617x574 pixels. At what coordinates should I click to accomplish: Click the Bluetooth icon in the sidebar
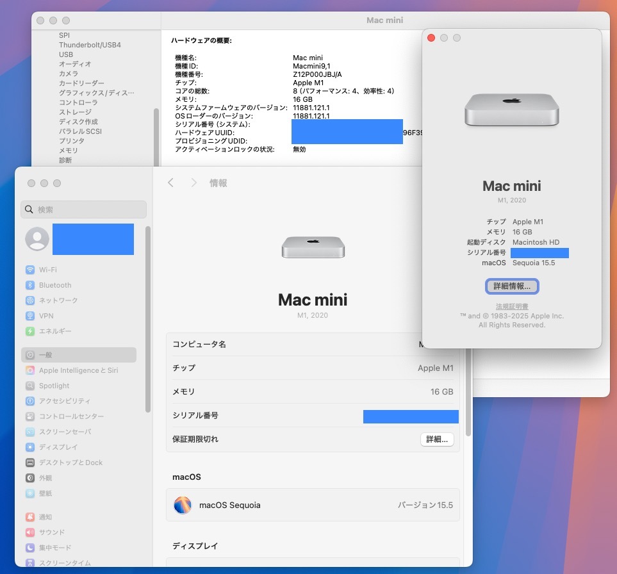click(x=30, y=285)
